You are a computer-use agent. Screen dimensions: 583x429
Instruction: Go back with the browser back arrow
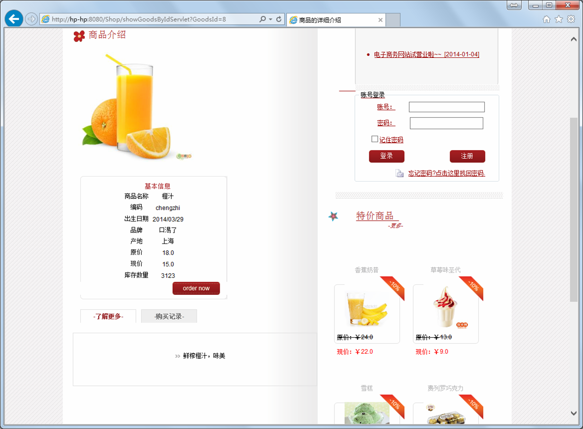pyautogui.click(x=14, y=18)
